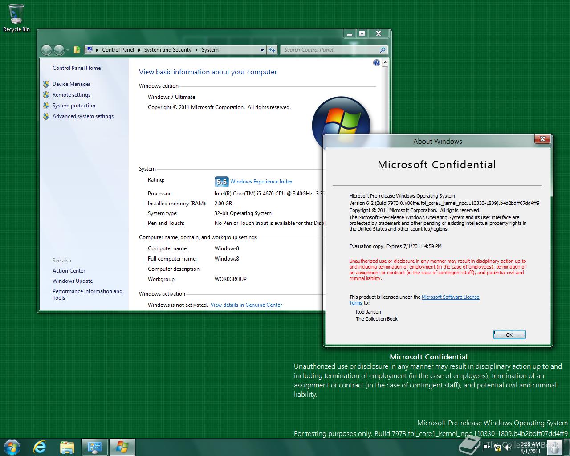Click 2.00 GB installed memory value
Screen dimensions: 570x456
click(223, 204)
